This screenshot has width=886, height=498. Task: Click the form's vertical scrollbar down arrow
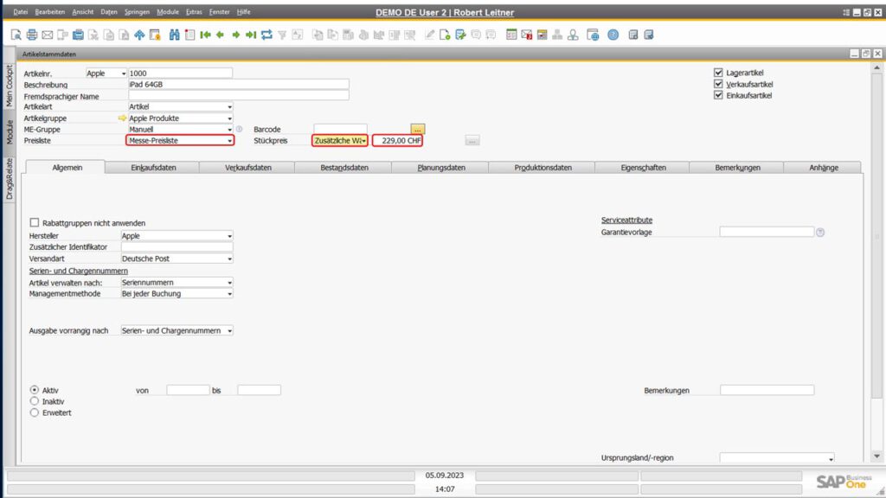click(x=877, y=456)
